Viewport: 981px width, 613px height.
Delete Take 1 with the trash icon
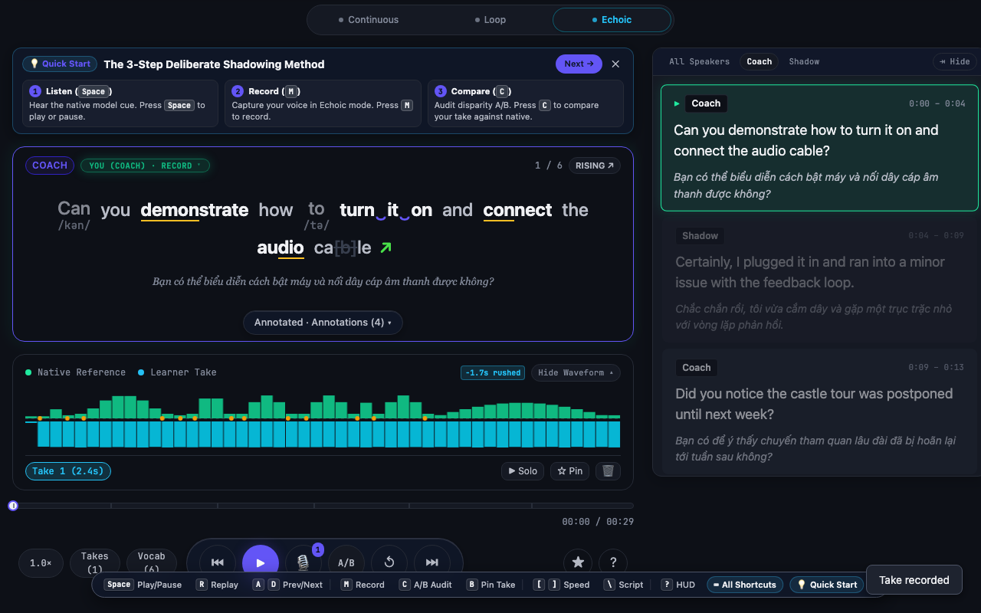click(x=608, y=471)
